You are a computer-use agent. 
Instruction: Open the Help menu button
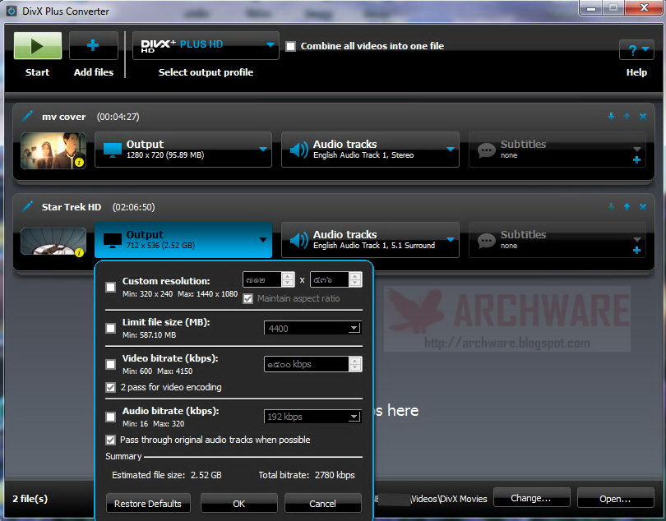(x=636, y=49)
